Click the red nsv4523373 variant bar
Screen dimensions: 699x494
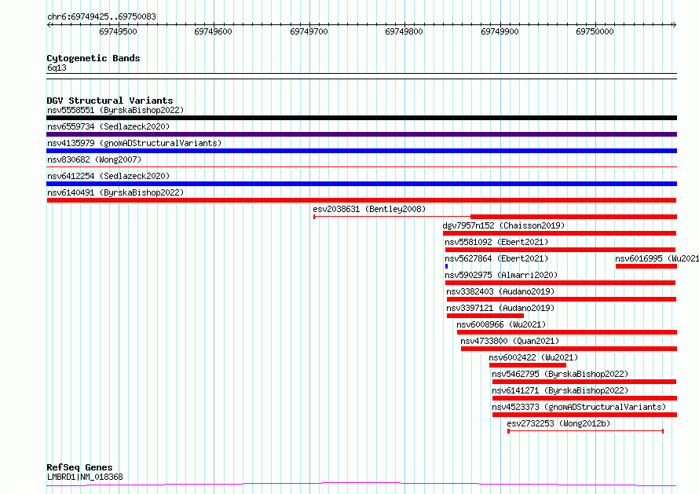point(584,415)
